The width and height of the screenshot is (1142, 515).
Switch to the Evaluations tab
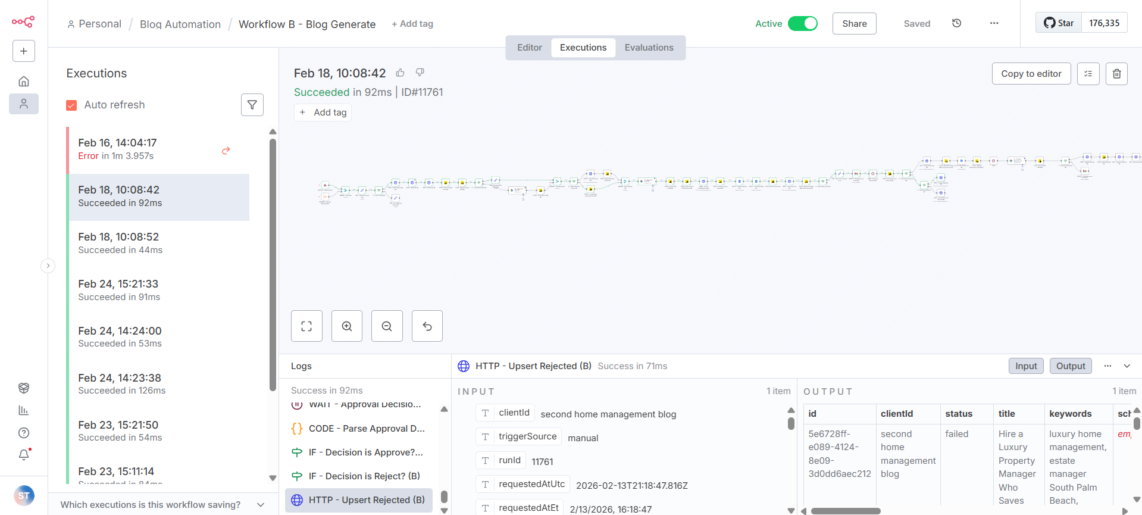[x=649, y=48]
